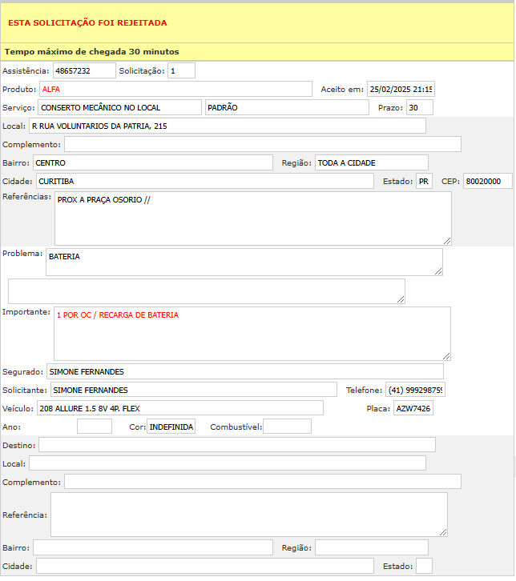Viewport: 516px width, 581px height.
Task: Focus the Problema text area with BATERIA
Action: point(244,261)
